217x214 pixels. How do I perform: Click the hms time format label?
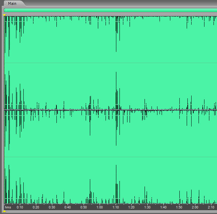(x=8, y=207)
